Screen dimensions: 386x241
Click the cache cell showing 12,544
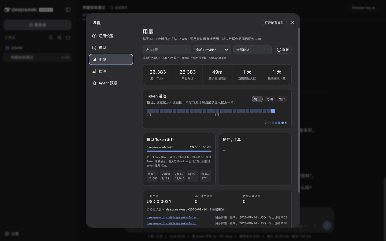pos(179,176)
